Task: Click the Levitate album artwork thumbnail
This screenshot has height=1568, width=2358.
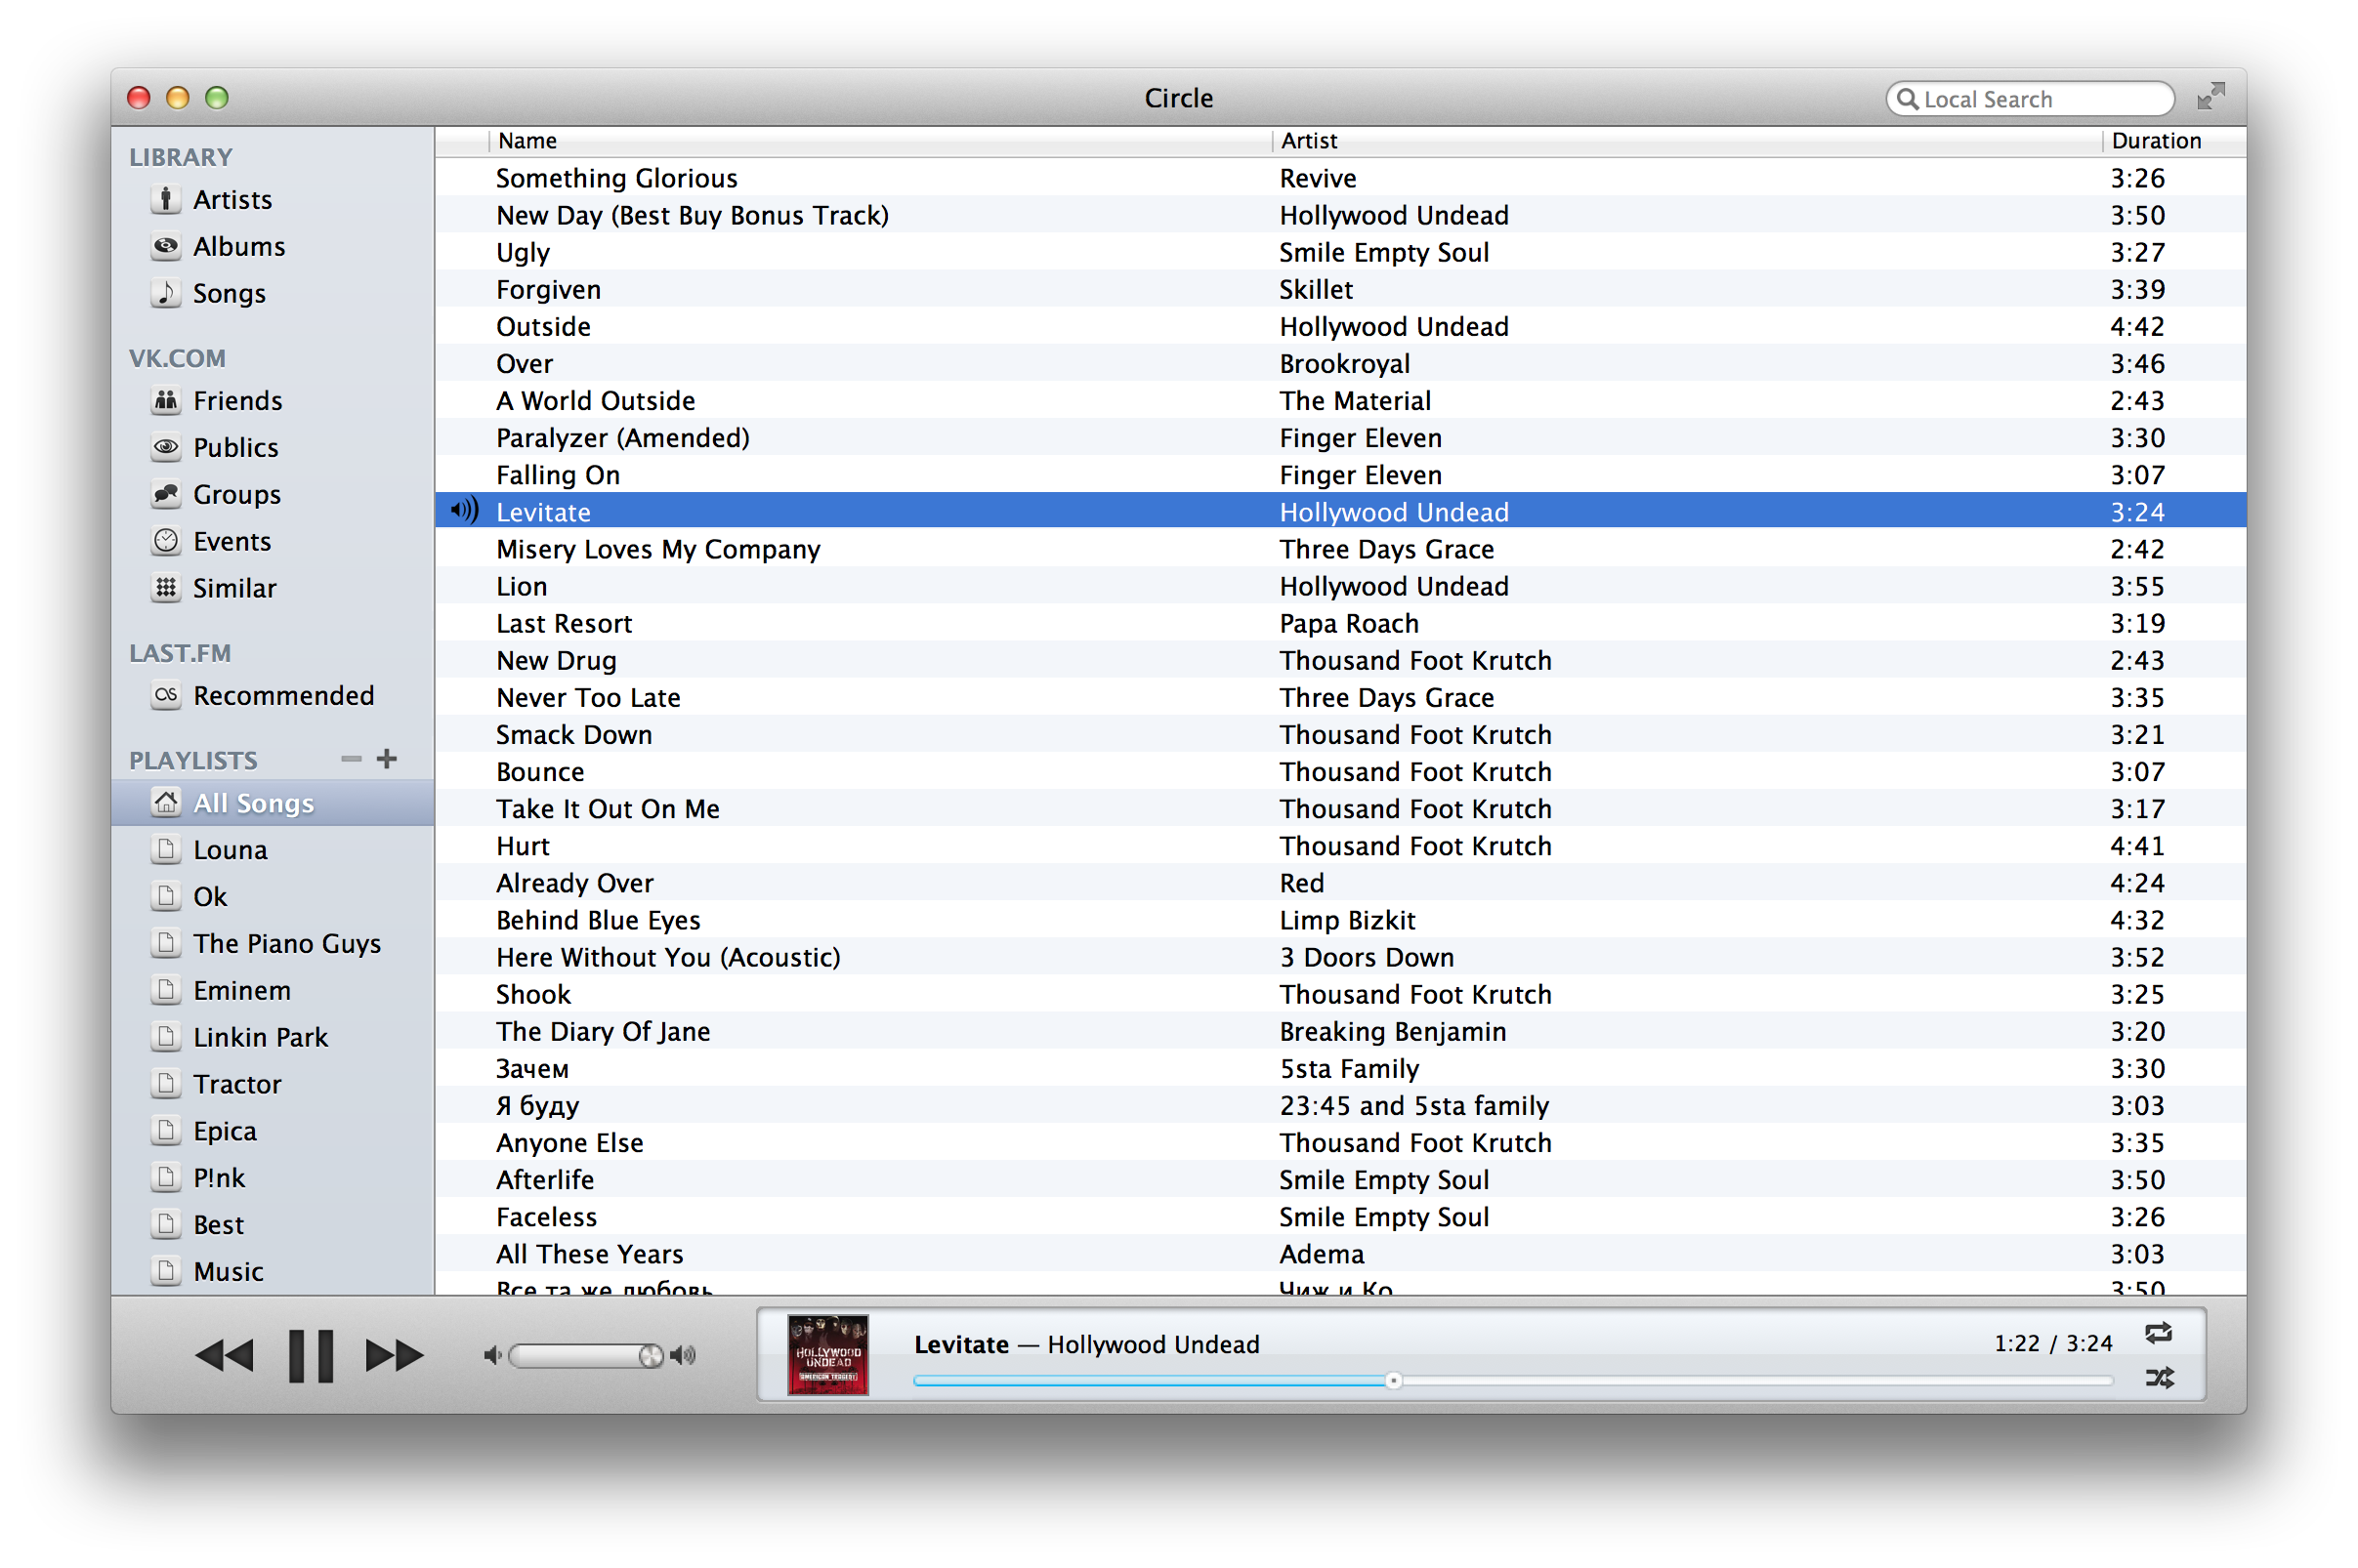Action: pyautogui.click(x=828, y=1355)
